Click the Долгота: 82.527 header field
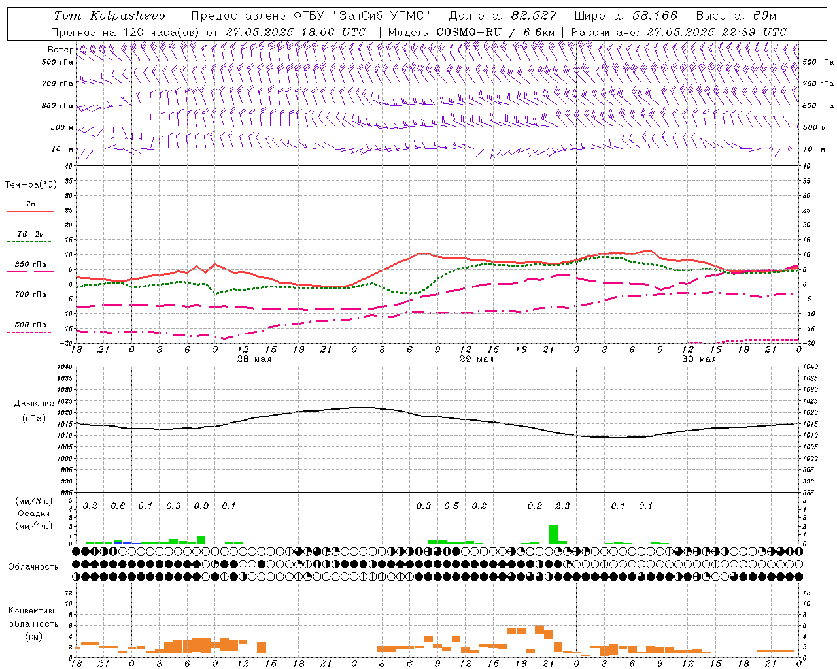The width and height of the screenshot is (837, 669). pyautogui.click(x=503, y=16)
